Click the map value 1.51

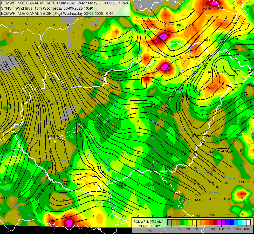point(221,8)
